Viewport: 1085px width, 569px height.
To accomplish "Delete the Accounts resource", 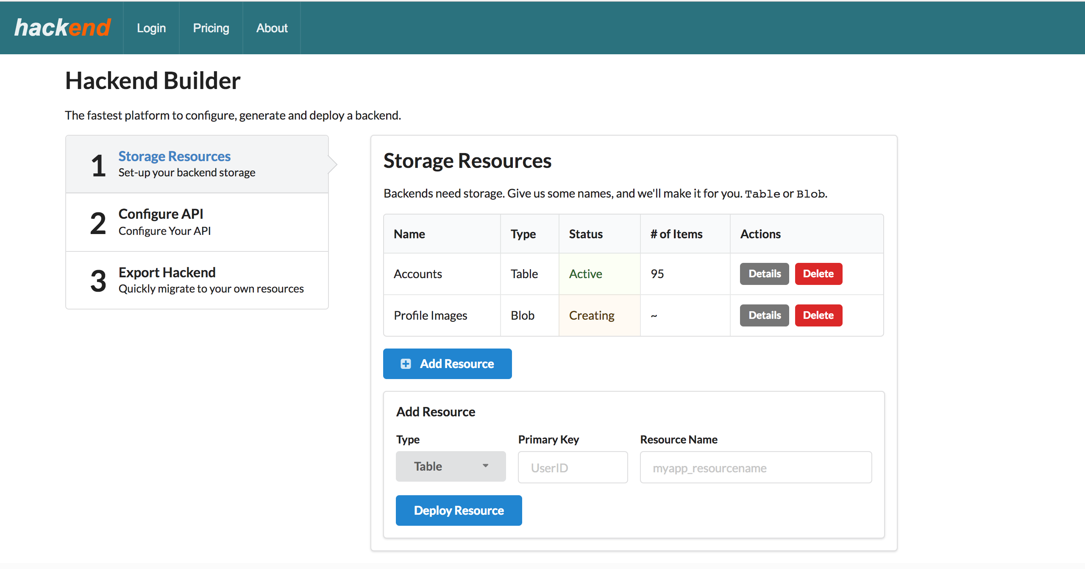I will tap(818, 274).
